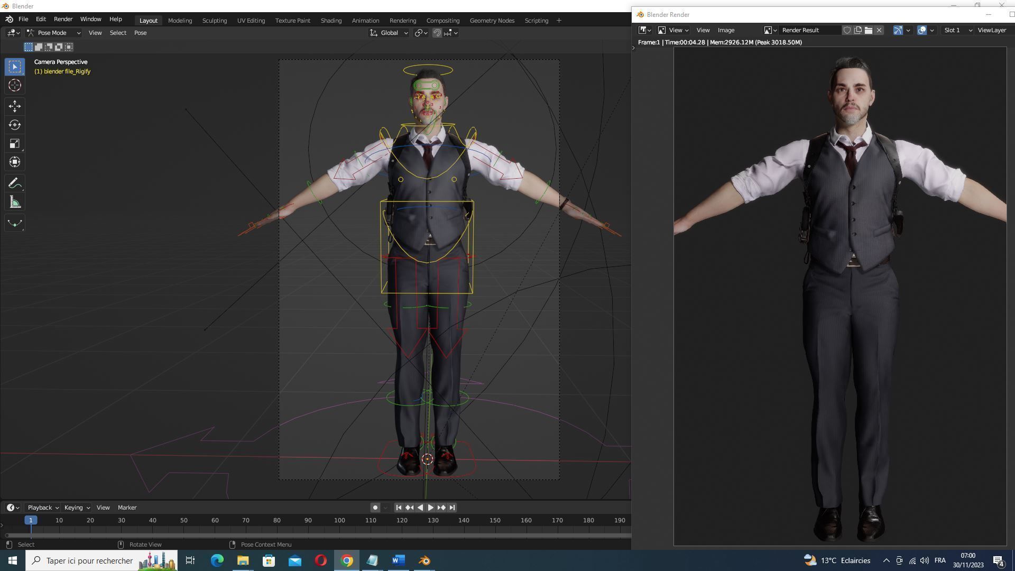Set selection mode to Subtract

coord(49,47)
